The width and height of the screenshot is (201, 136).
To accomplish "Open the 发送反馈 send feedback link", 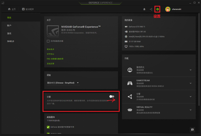I will 50,63.
